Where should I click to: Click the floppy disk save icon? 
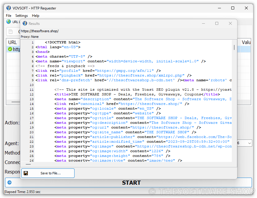26,173
